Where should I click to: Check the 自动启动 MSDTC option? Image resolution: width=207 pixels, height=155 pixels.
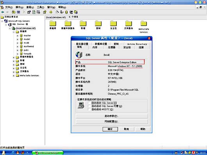[89, 109]
